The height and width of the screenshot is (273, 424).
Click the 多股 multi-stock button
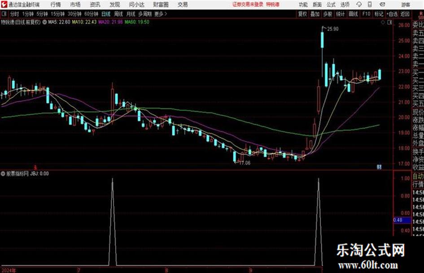[x=328, y=14]
